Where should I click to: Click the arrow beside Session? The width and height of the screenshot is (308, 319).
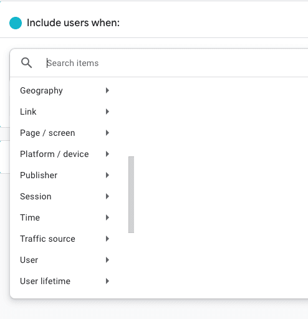click(107, 196)
